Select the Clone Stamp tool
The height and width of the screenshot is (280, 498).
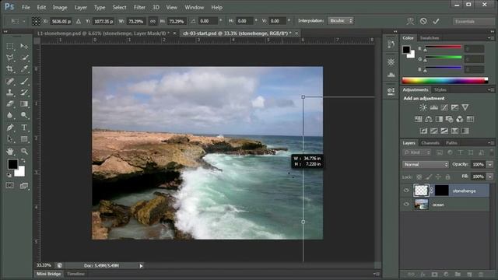pos(10,93)
